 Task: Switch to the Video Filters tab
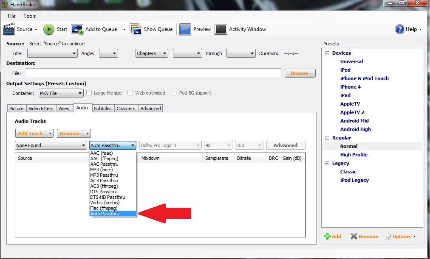pyautogui.click(x=41, y=108)
